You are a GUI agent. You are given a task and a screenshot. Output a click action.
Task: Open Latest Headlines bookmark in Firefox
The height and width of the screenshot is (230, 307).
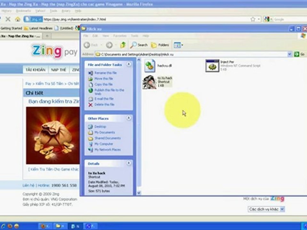(x=38, y=28)
